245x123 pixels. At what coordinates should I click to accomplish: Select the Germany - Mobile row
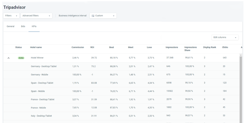(121, 75)
